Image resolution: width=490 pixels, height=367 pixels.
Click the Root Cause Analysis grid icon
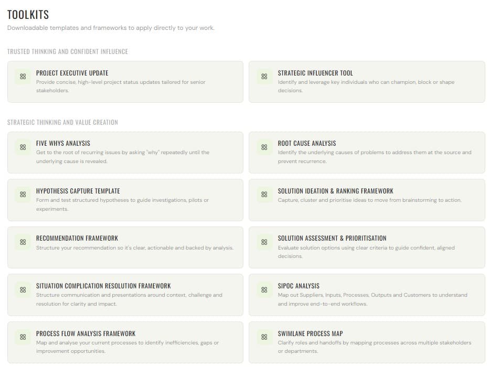point(264,147)
